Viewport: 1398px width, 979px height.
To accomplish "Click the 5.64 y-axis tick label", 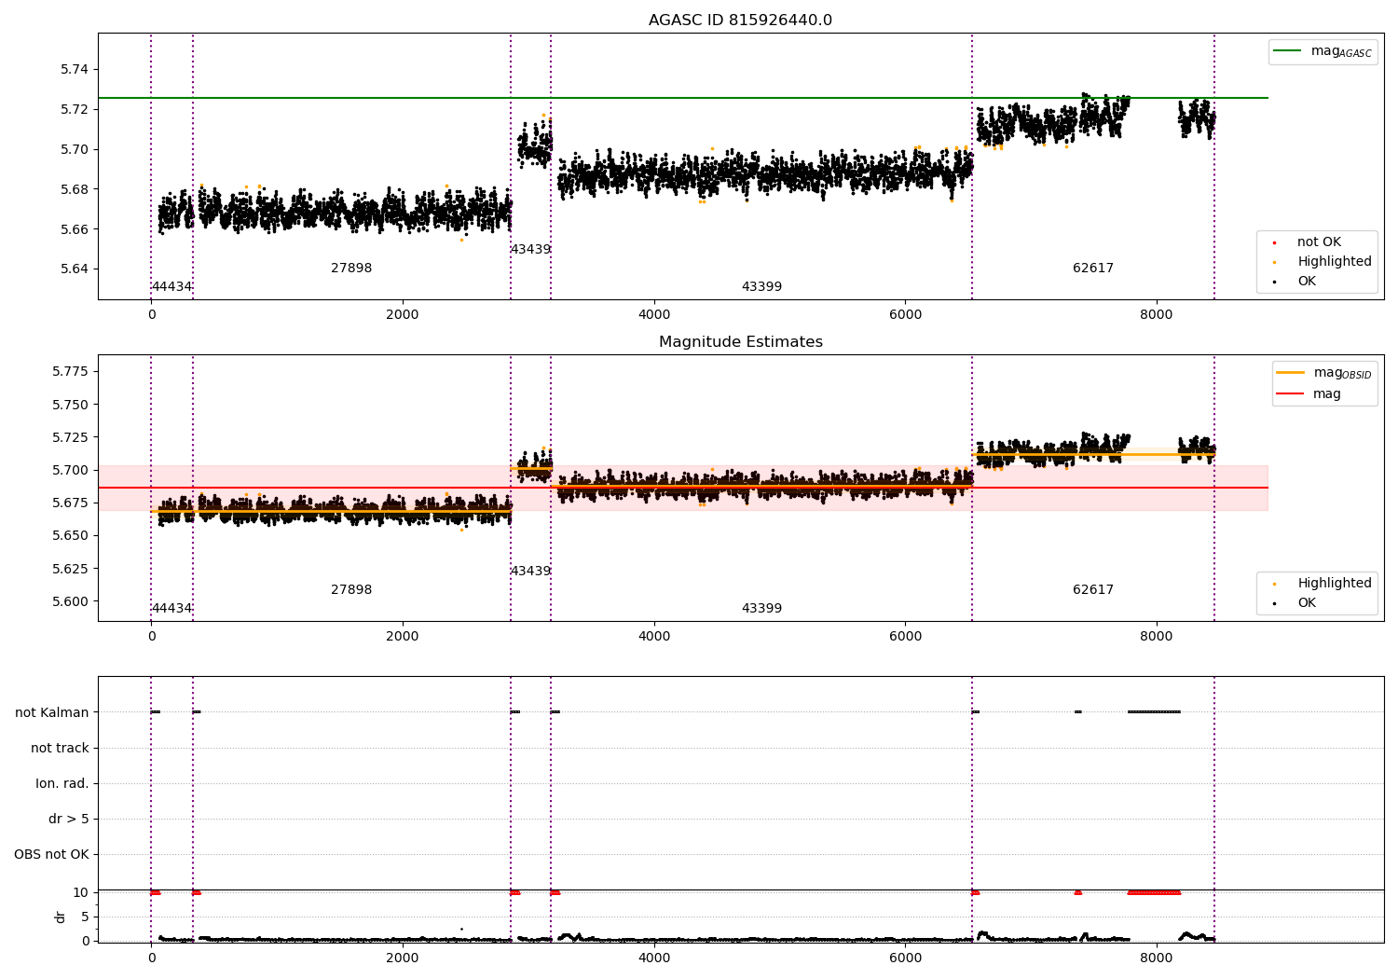I will (75, 269).
